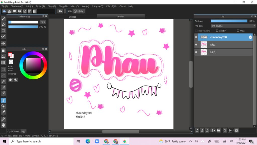Click the undo arrow in the toolbar

point(60,11)
